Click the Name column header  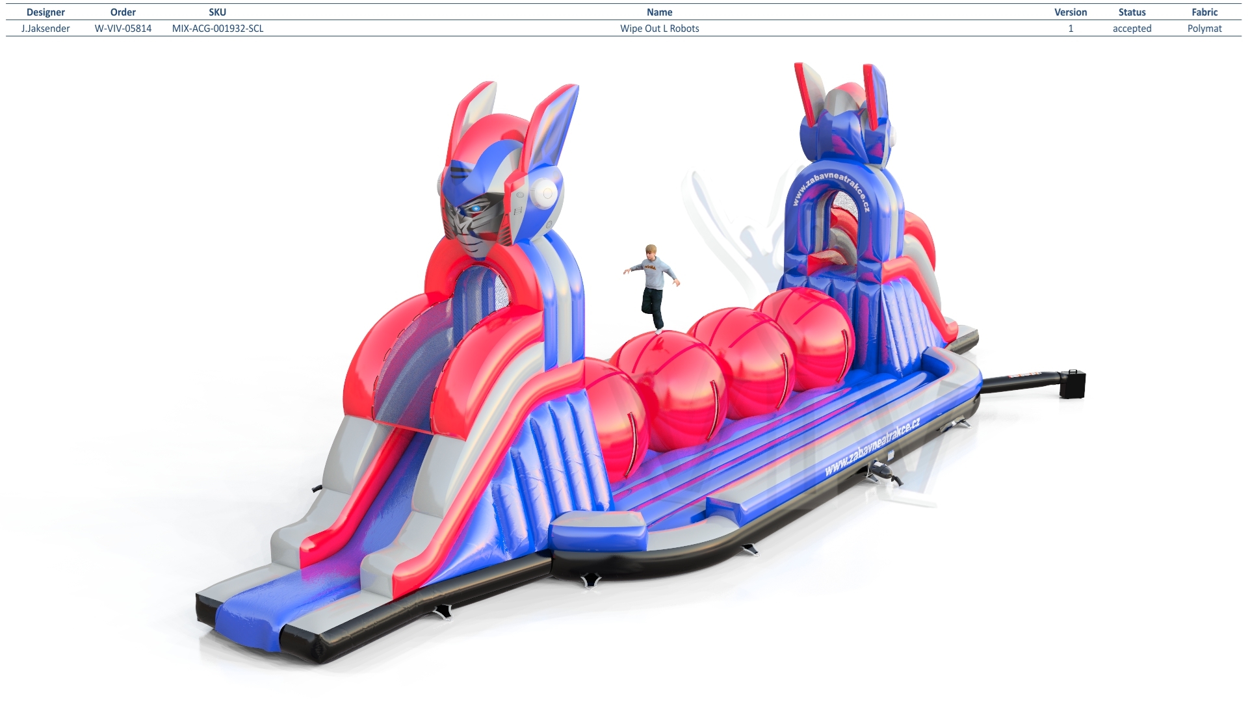659,12
